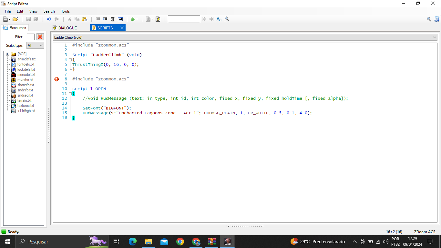Screen dimensions: 441x248
Task: Click the red error marker on line 8
Action: (x=56, y=79)
